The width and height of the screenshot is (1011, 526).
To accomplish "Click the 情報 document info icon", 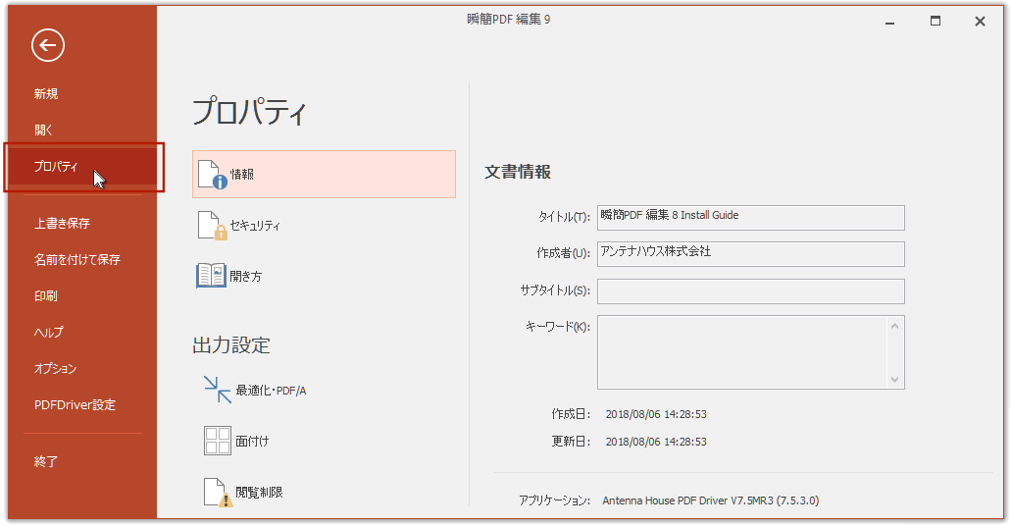I will tap(212, 175).
